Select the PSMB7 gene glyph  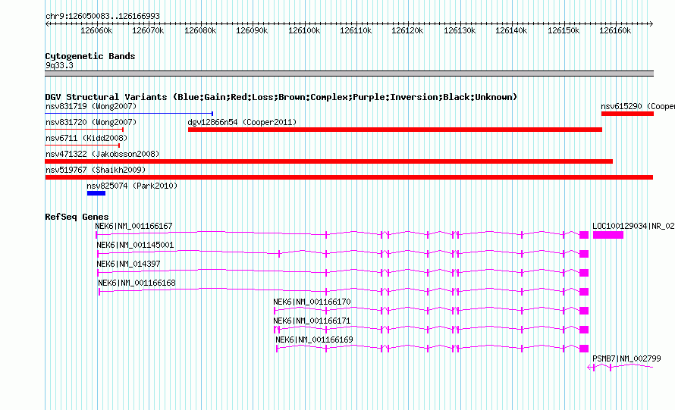pos(620,367)
